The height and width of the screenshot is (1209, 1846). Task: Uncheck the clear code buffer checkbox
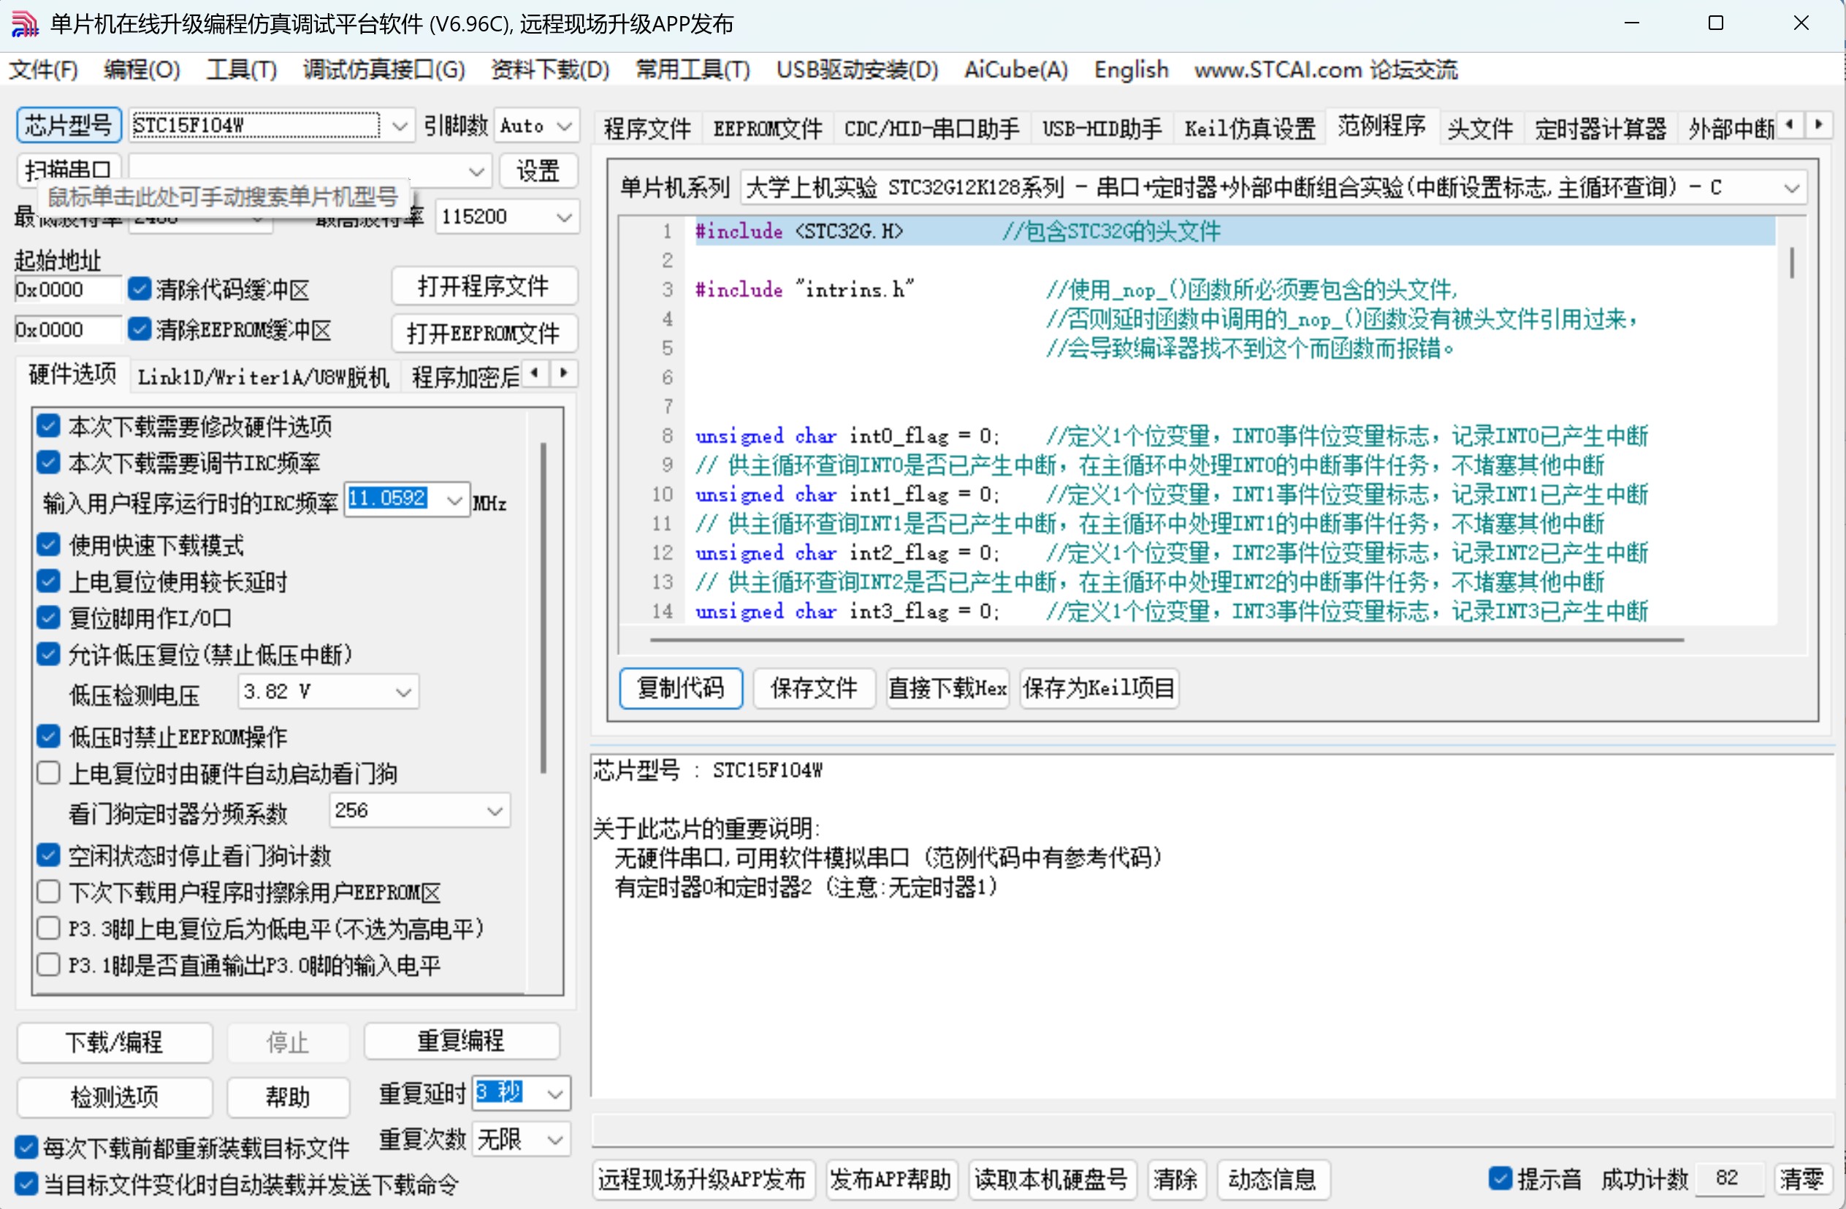tap(140, 289)
